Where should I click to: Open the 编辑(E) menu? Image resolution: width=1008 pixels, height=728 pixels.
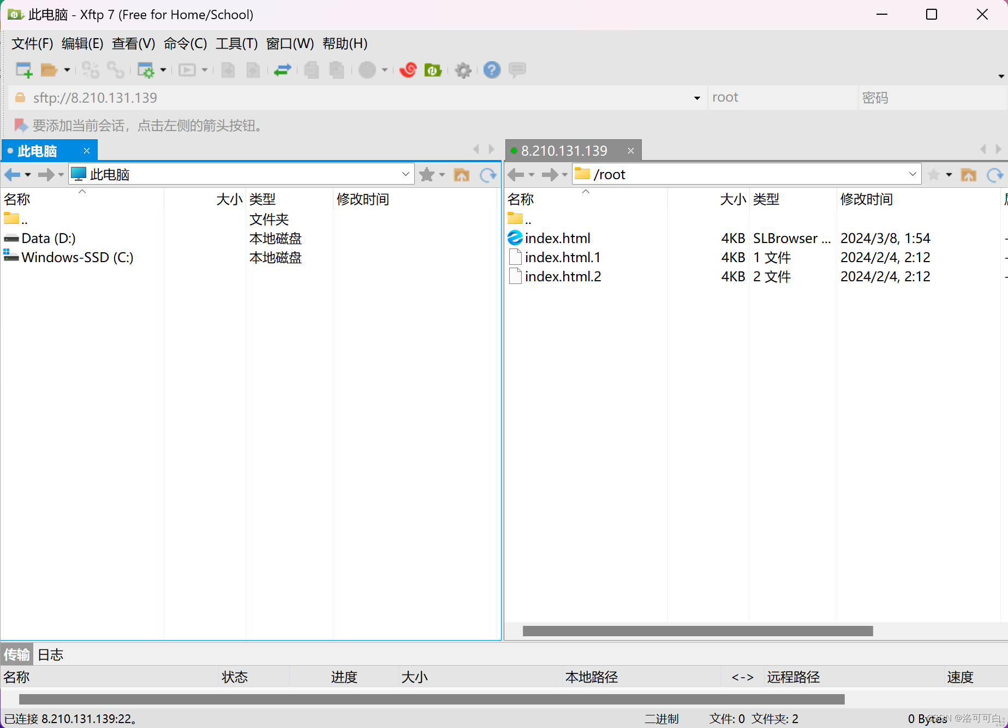tap(82, 44)
